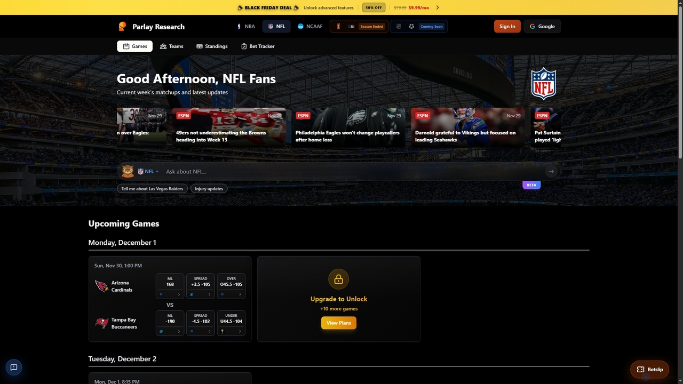Expand Under U44.5 -104 odds box
This screenshot has height=384, width=683.
[x=231, y=323]
